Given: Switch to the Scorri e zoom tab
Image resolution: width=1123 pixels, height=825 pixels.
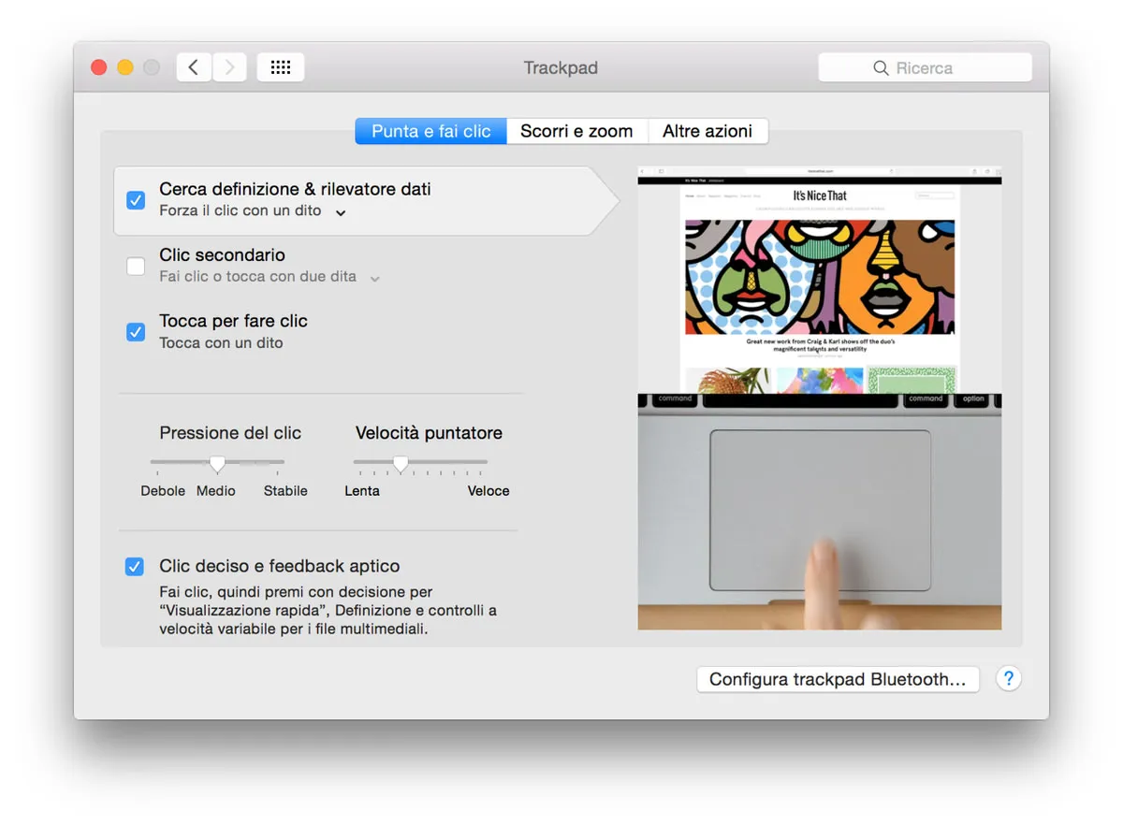Looking at the screenshot, I should tap(576, 131).
